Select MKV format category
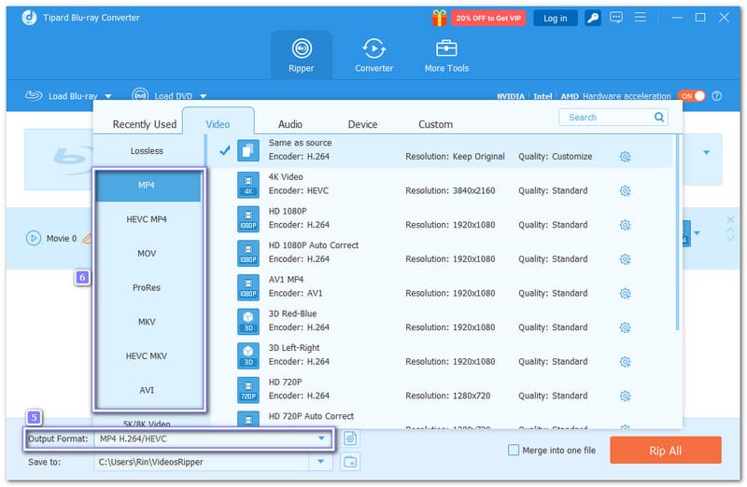This screenshot has height=487, width=747. click(x=148, y=322)
